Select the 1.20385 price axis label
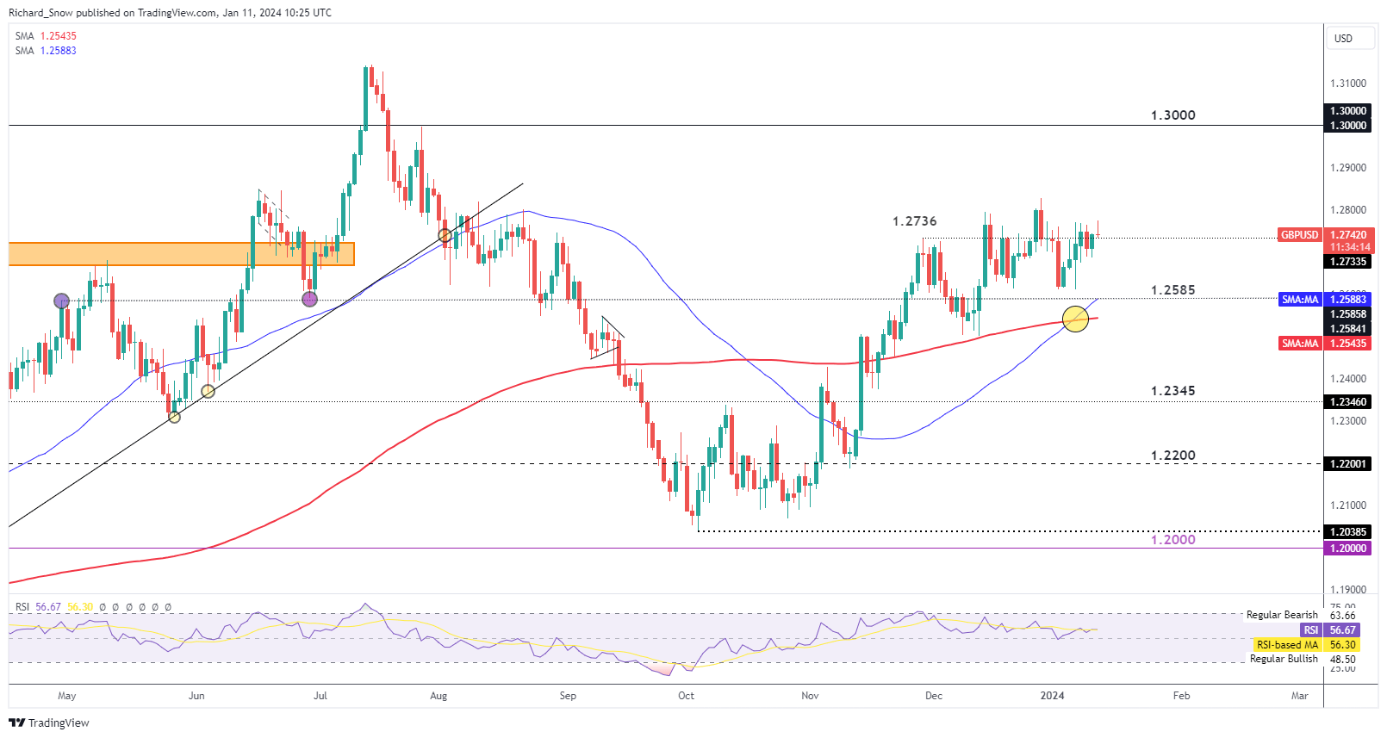 [x=1347, y=532]
